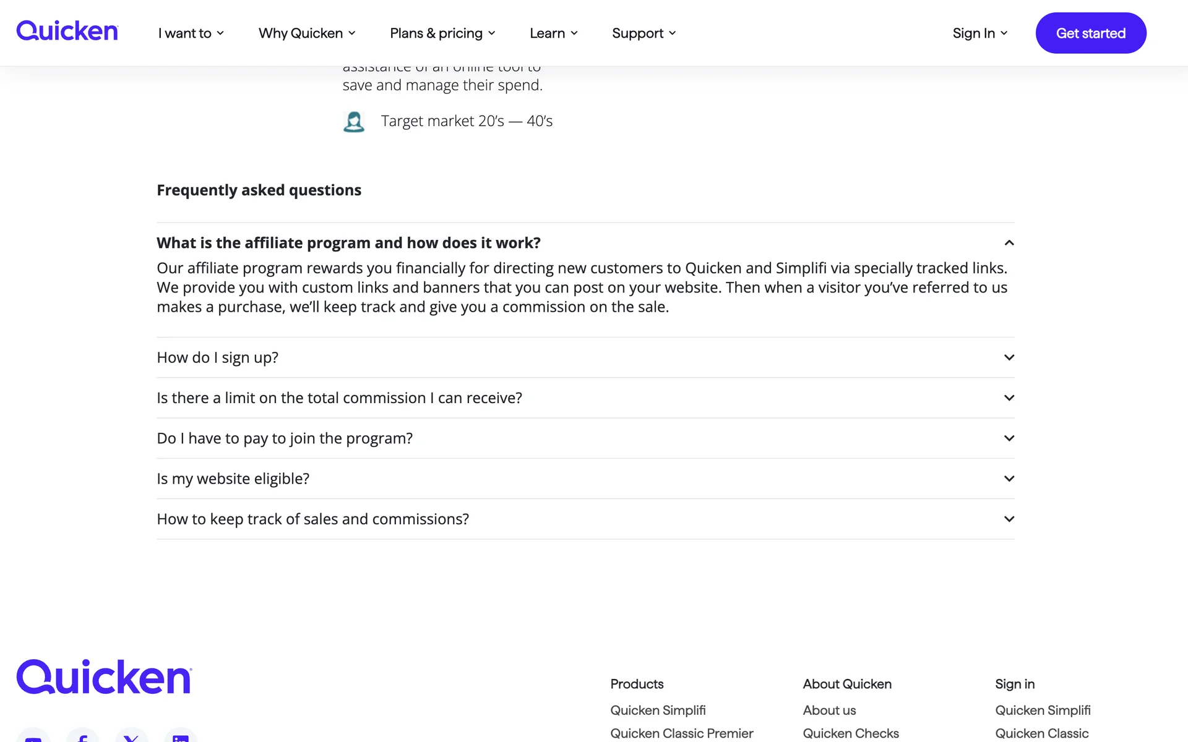Collapse the affiliate program FAQ chevron
This screenshot has height=742, width=1188.
click(1009, 243)
